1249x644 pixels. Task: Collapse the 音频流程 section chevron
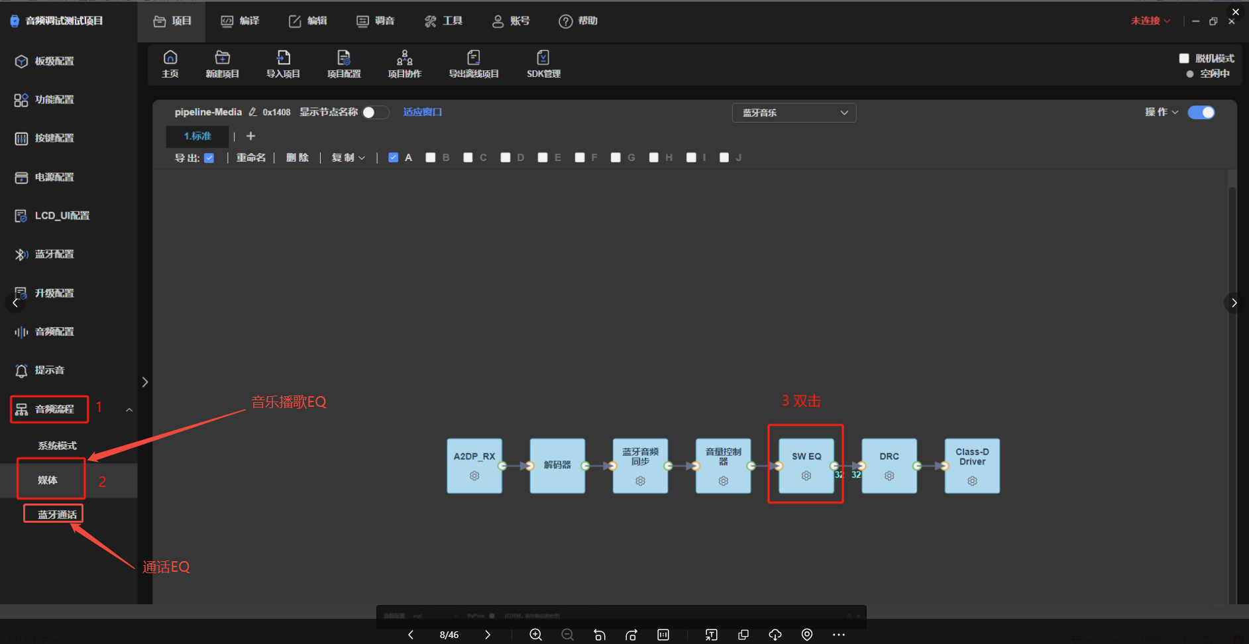point(129,410)
